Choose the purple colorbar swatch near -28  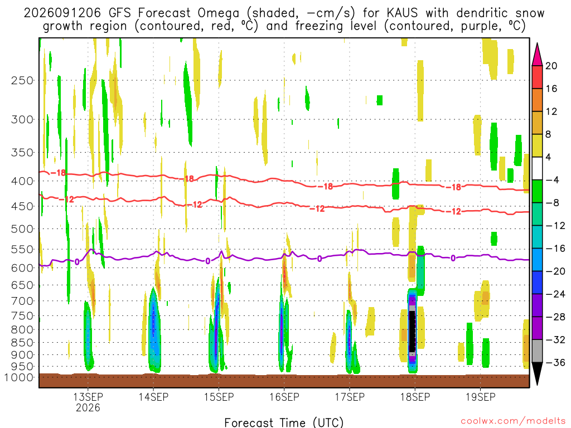tap(537, 328)
